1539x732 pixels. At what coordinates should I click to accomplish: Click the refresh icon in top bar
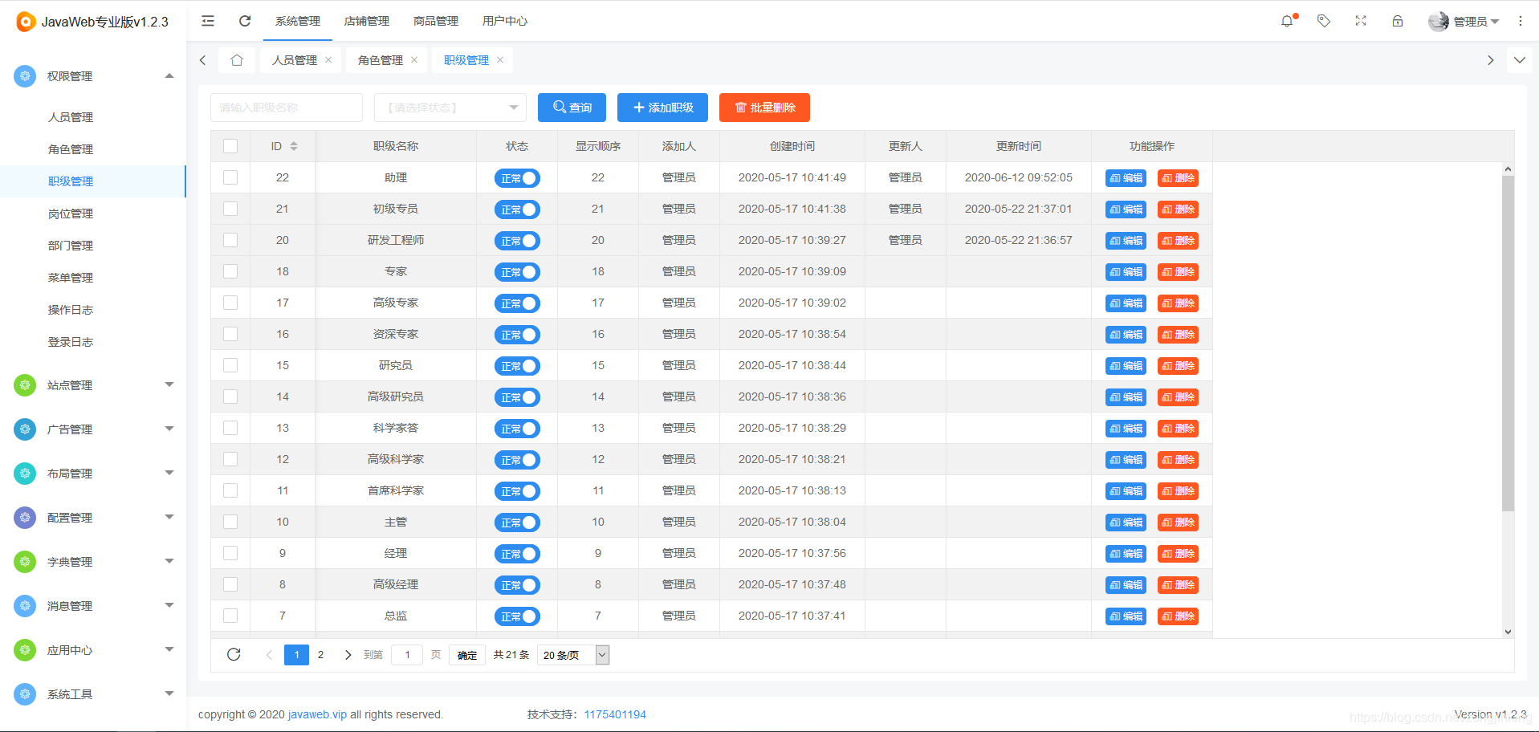click(245, 21)
